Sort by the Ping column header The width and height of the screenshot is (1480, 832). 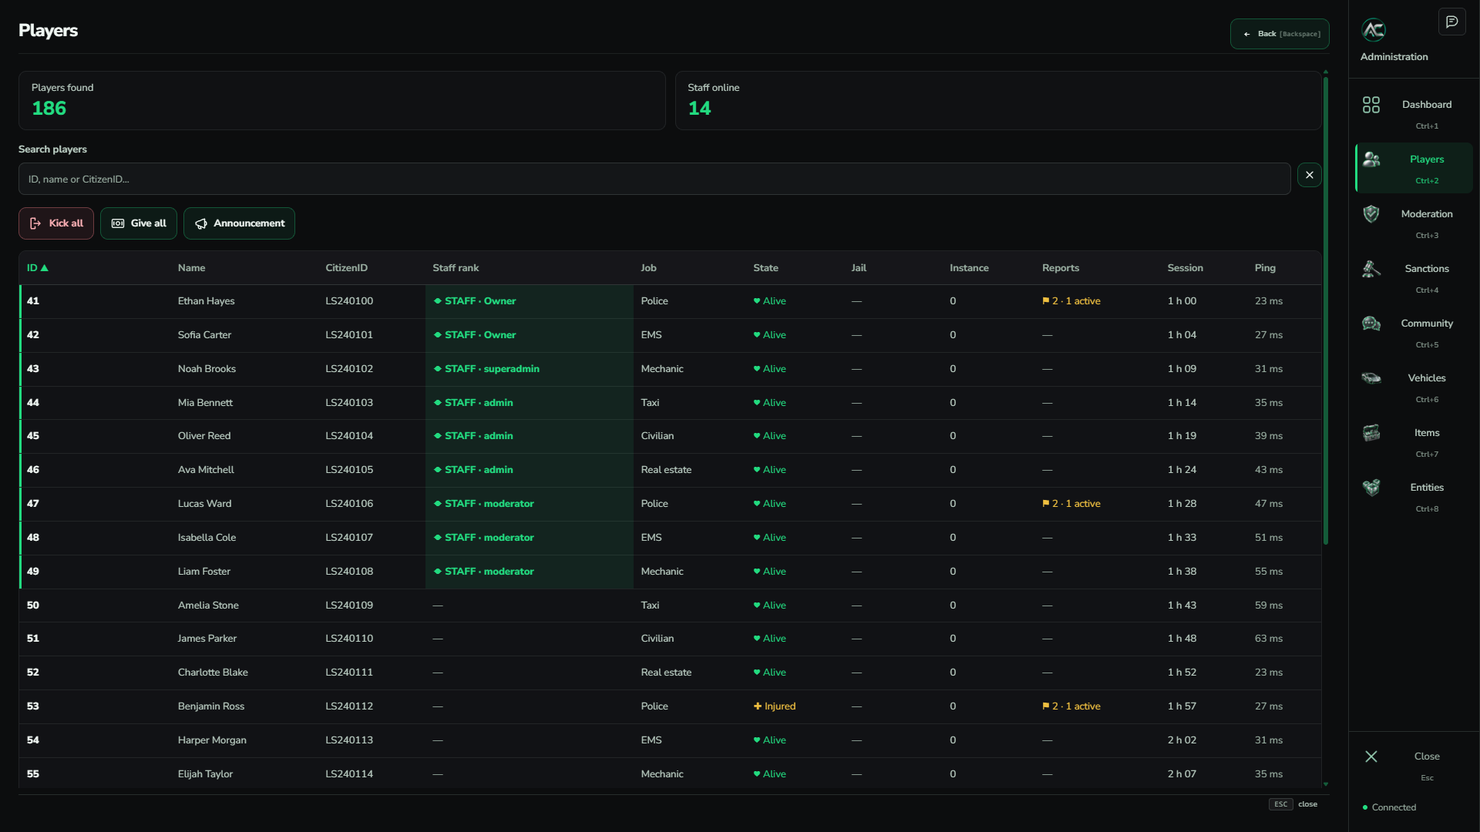pos(1265,268)
